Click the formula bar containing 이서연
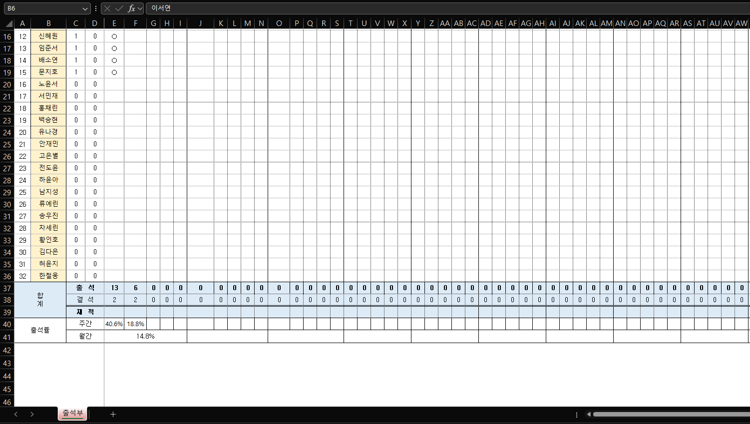750x424 pixels. (444, 8)
